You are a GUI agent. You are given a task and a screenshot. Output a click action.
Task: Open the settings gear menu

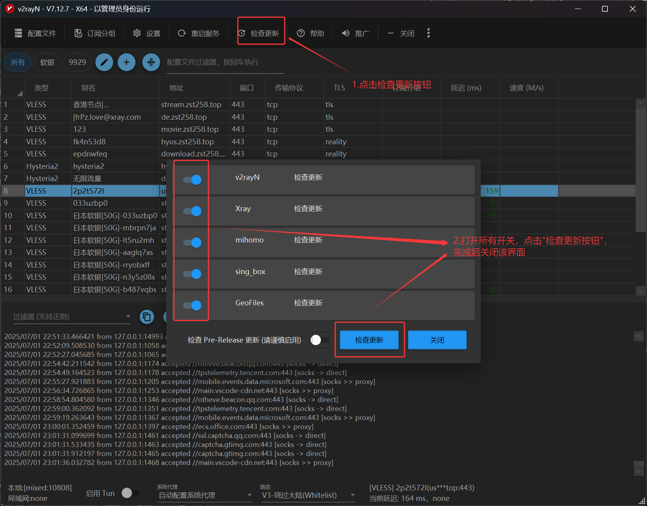[x=137, y=33]
